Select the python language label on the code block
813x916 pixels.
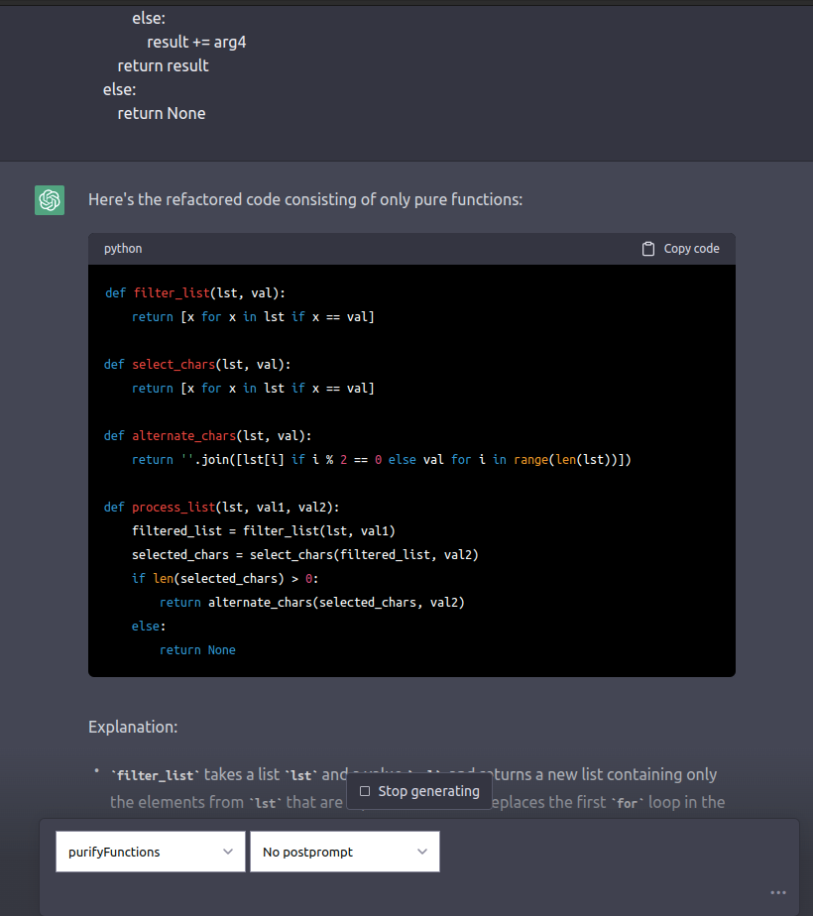(122, 248)
